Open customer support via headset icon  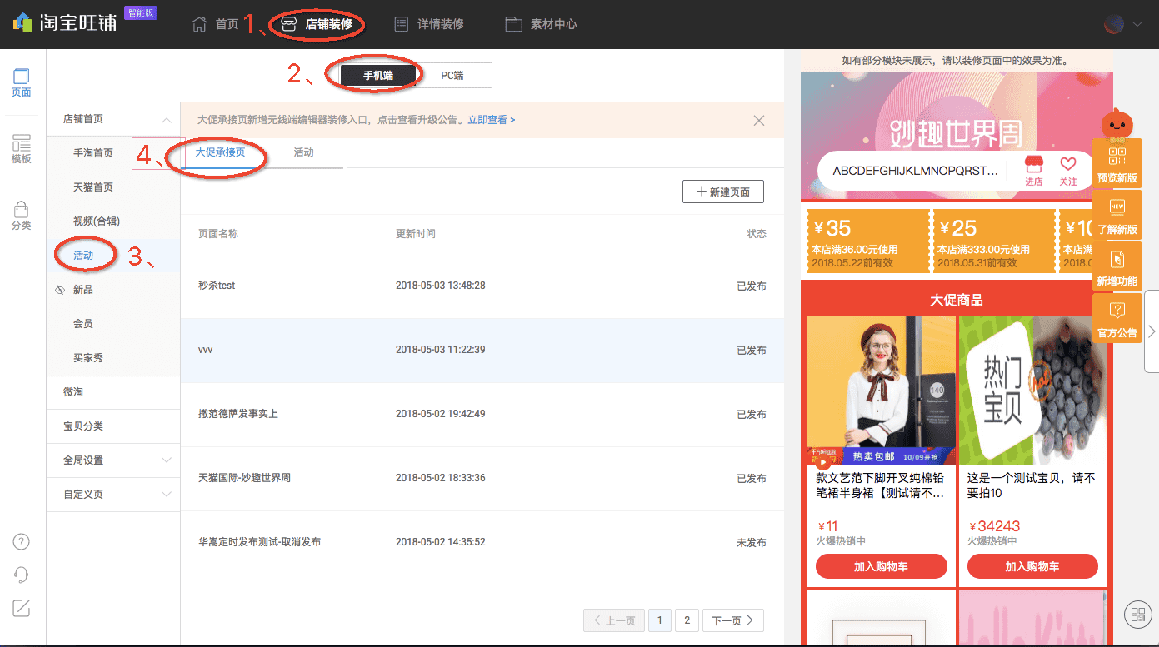pos(21,575)
